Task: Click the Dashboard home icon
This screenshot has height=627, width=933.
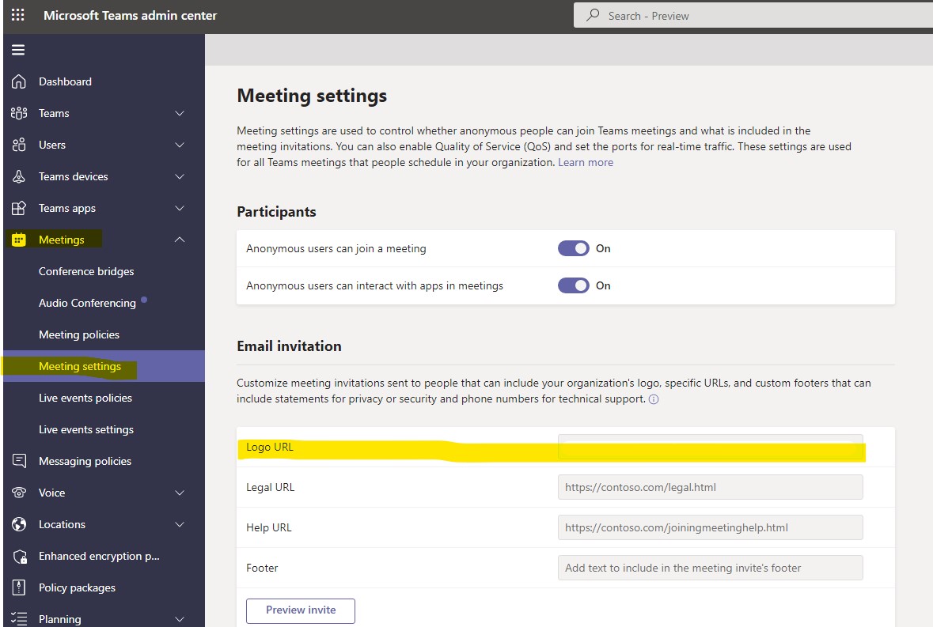Action: [19, 81]
